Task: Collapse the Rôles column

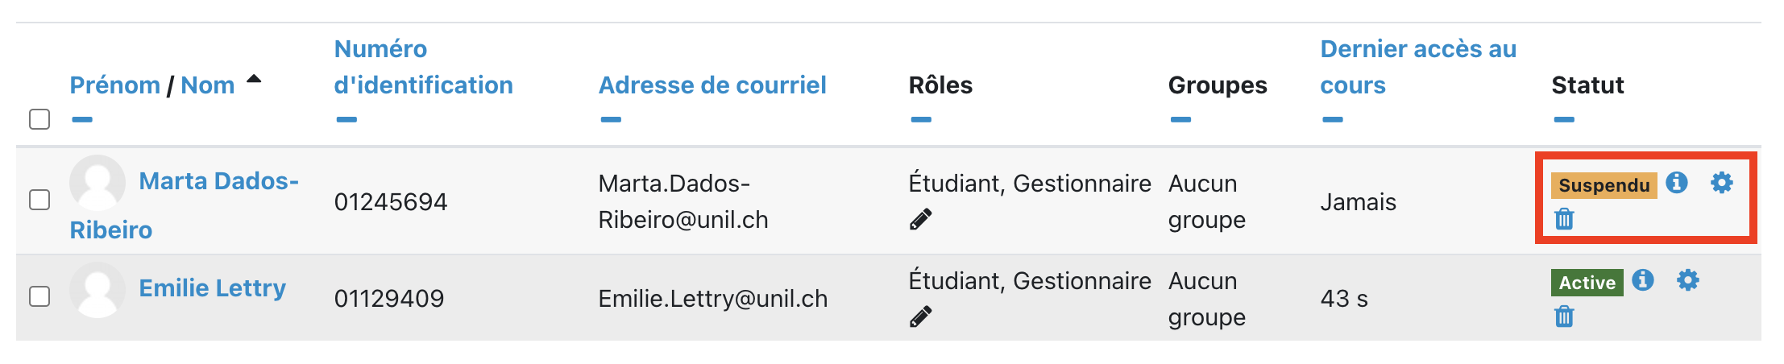Action: (x=921, y=120)
